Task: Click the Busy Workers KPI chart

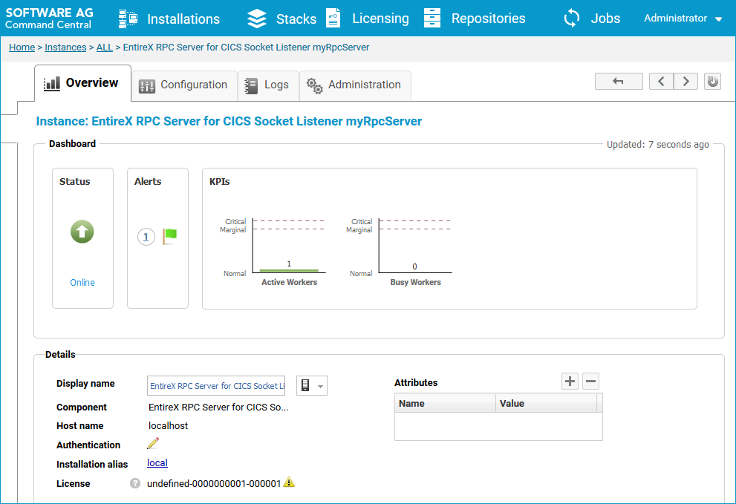Action: [x=415, y=251]
